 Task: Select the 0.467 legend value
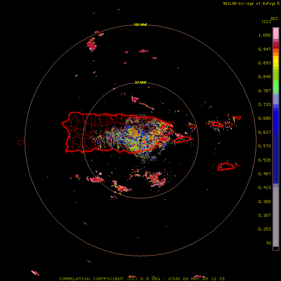coord(264,174)
